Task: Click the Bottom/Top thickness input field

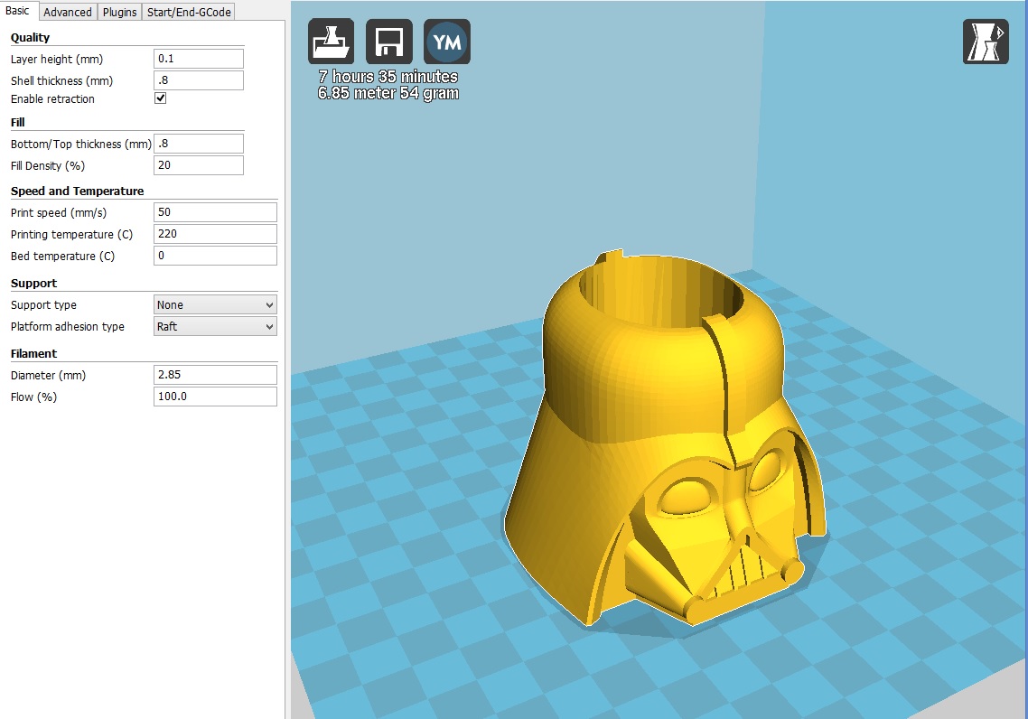Action: tap(199, 144)
